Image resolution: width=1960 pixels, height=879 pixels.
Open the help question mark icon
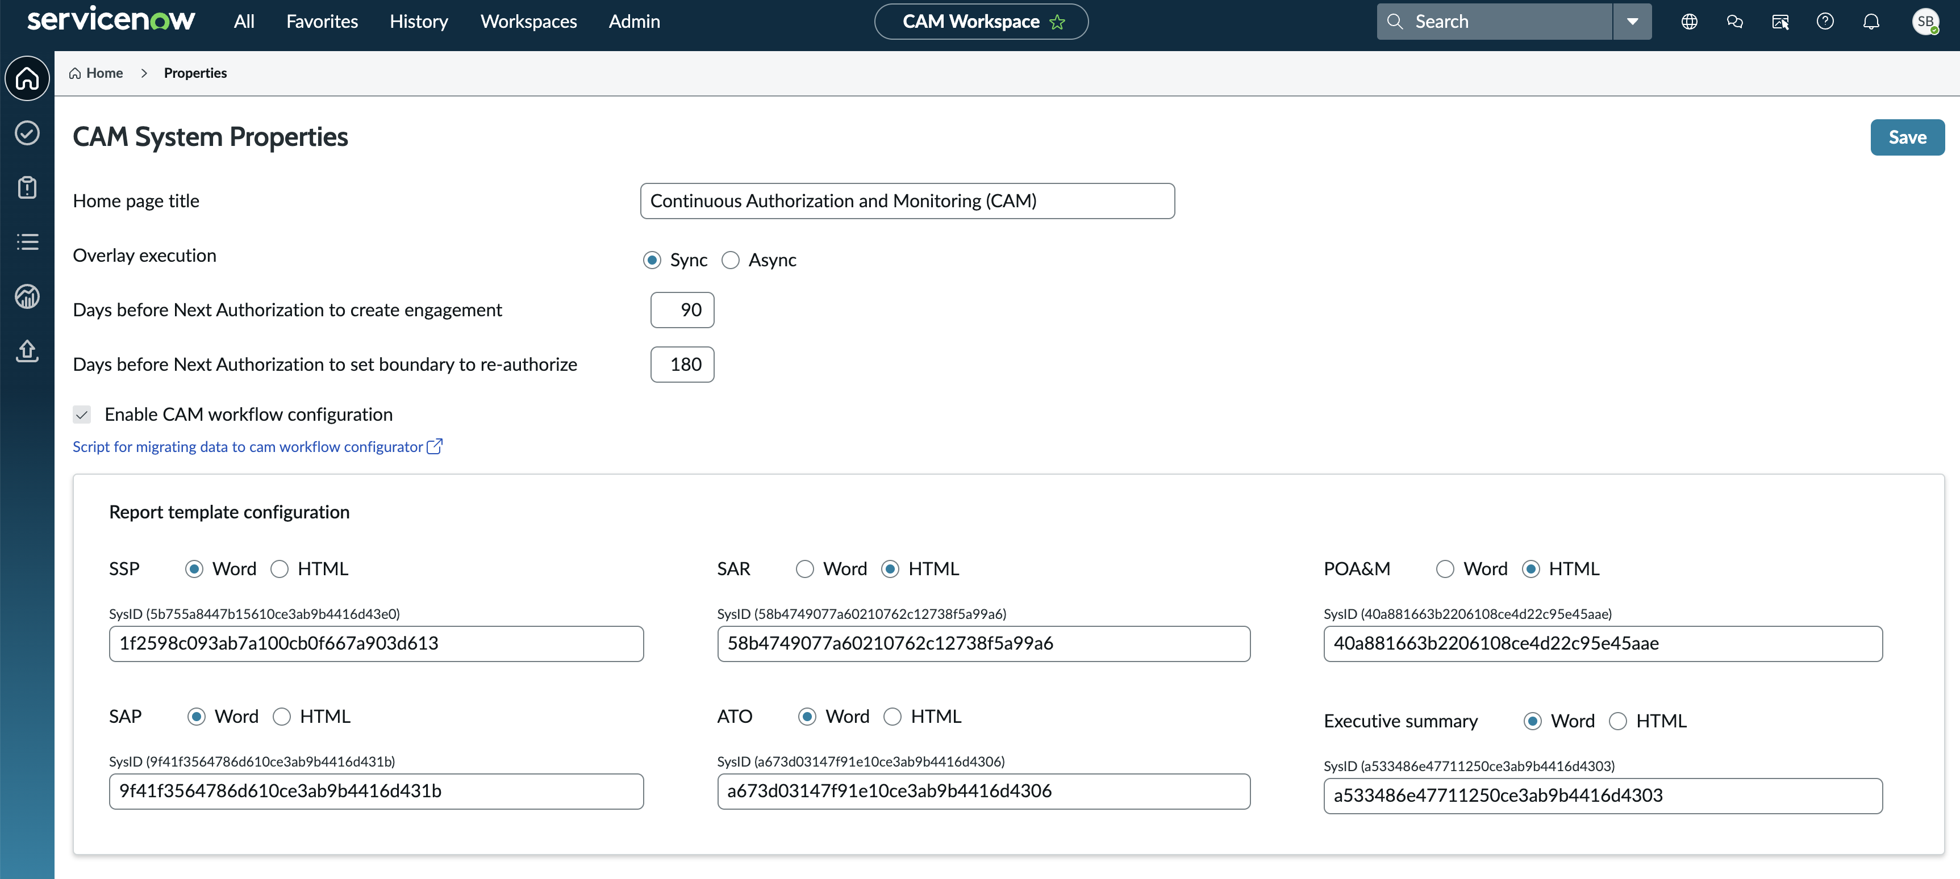click(x=1825, y=21)
